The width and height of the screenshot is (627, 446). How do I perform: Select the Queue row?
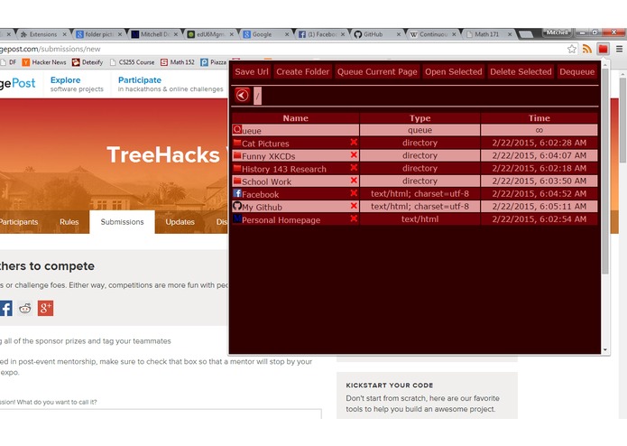[x=415, y=130]
